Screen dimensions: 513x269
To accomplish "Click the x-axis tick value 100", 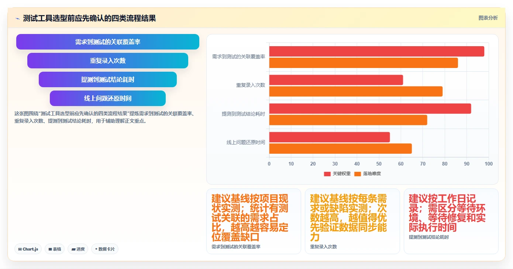I will point(488,164).
